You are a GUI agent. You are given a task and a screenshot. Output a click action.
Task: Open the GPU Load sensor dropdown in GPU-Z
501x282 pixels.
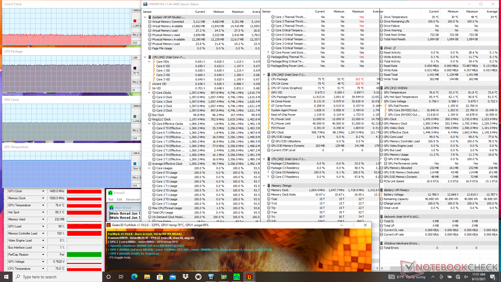point(43,226)
